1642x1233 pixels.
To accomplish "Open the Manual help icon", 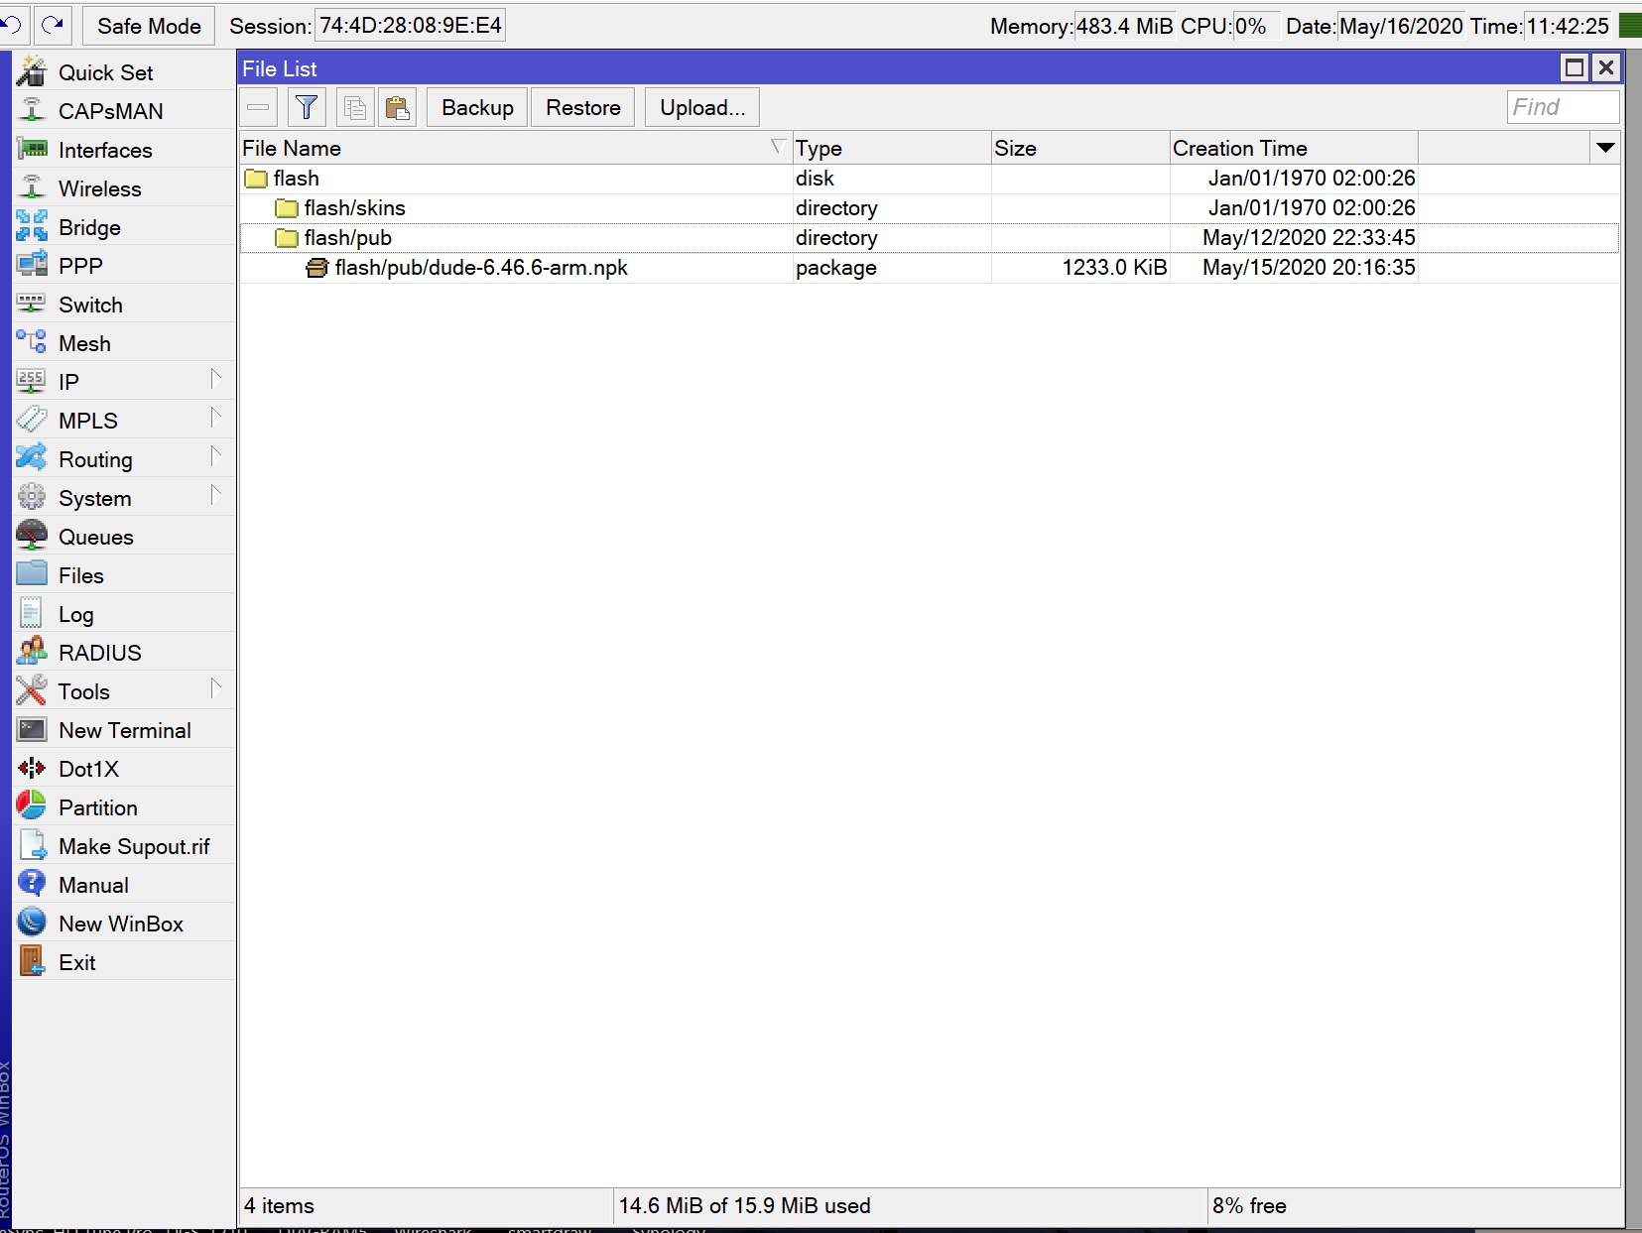I will tap(32, 884).
